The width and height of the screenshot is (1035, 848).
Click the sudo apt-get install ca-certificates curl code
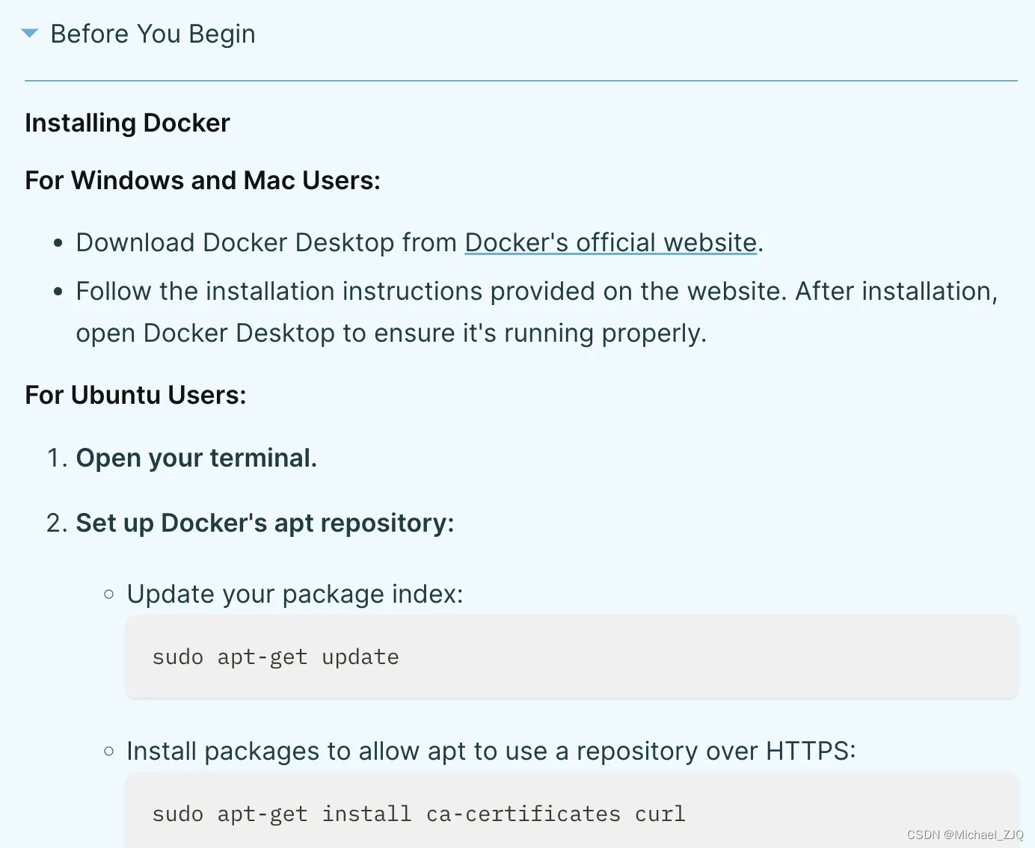(x=418, y=814)
